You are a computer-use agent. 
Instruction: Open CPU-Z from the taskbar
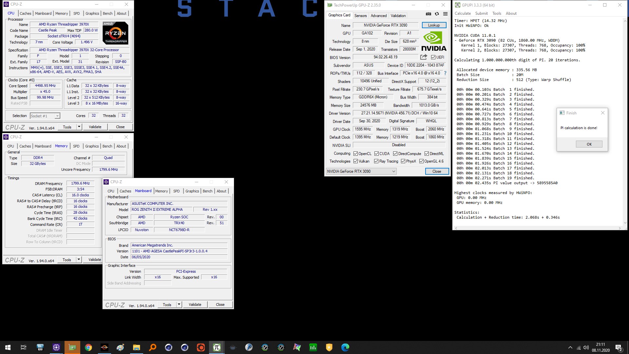coord(56,347)
